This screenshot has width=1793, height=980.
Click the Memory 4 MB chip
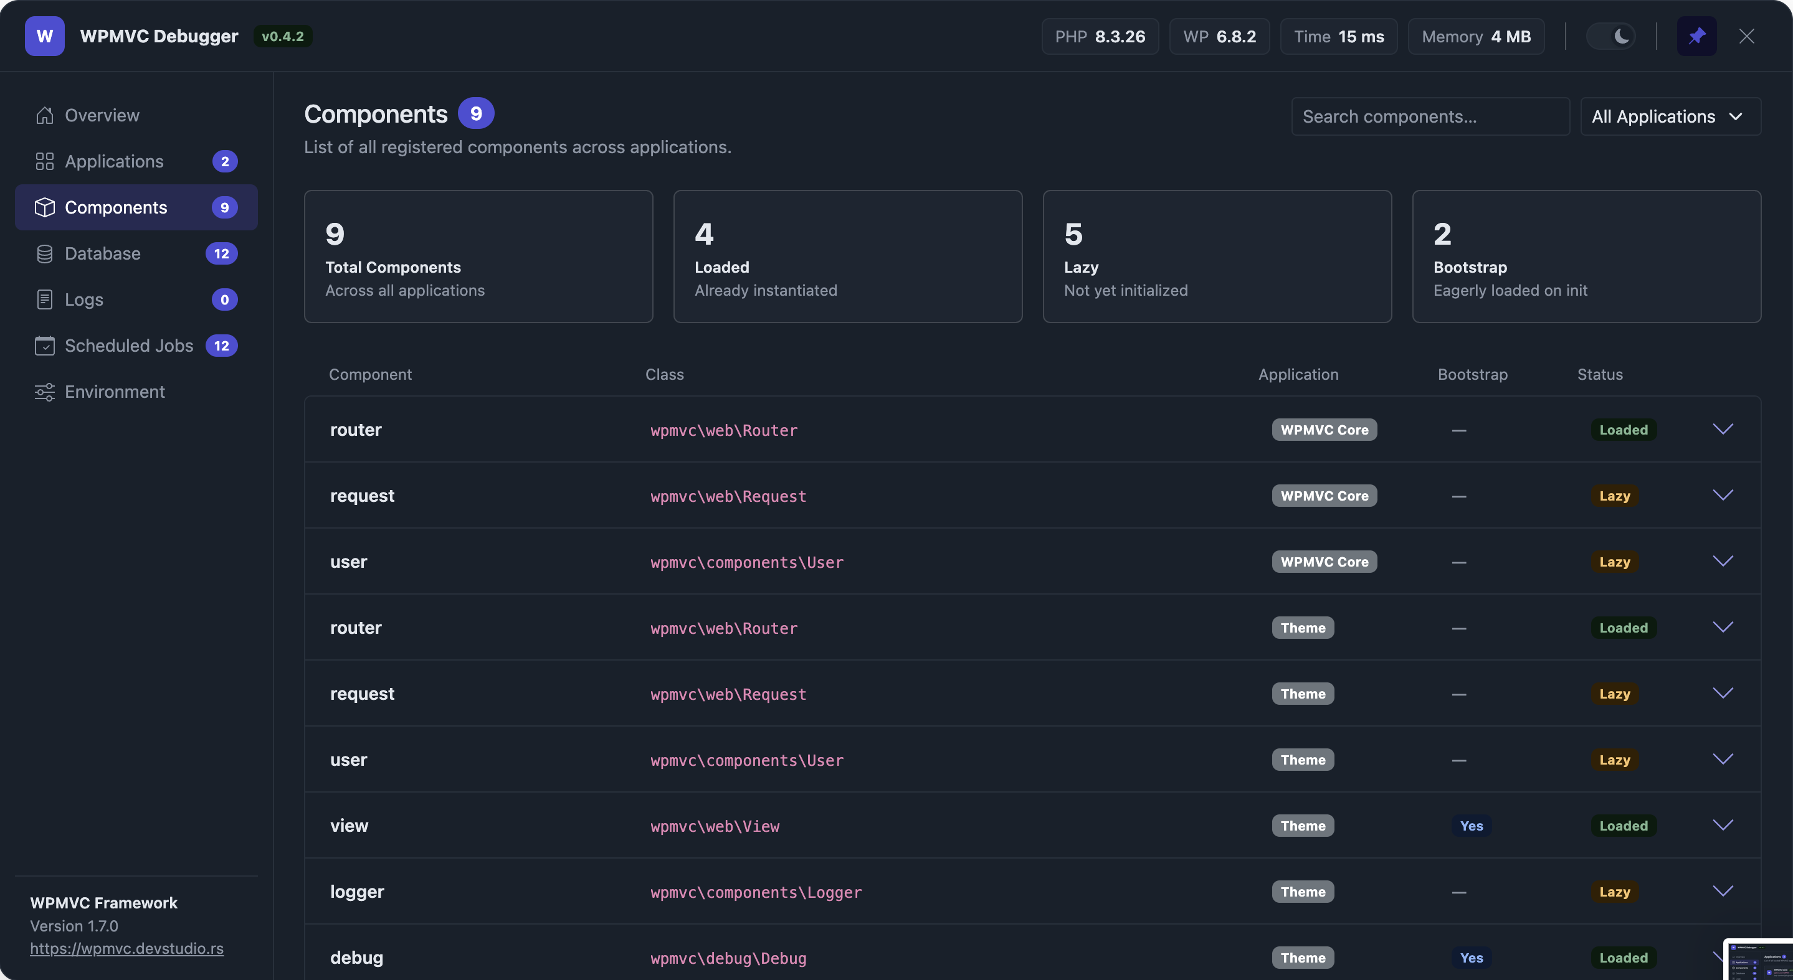point(1477,36)
